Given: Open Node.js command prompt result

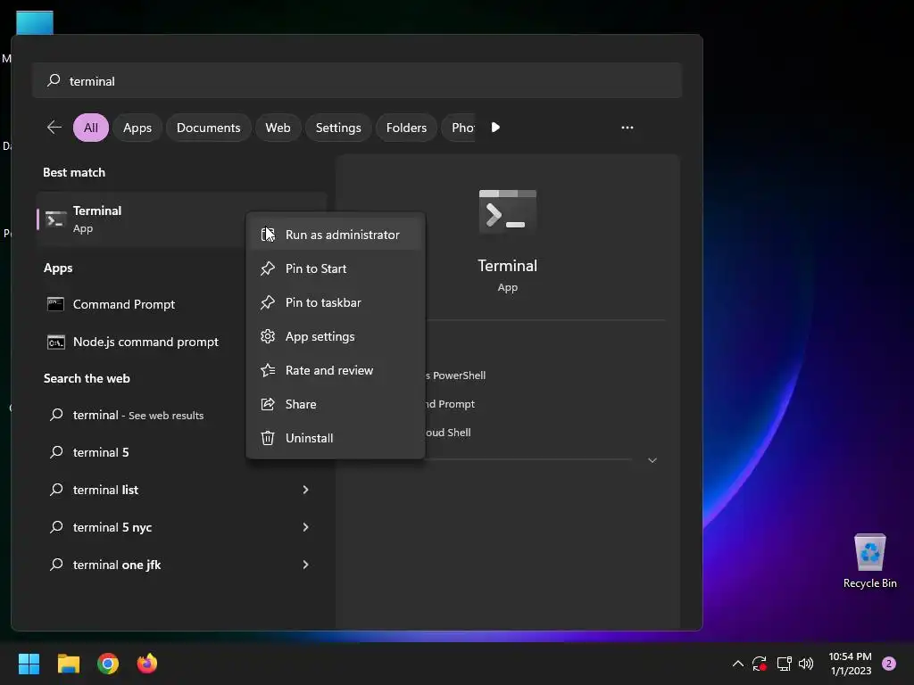Looking at the screenshot, I should pos(141,342).
